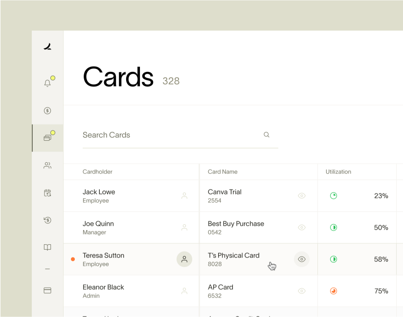Click the Admin role under Eleanor Black
The width and height of the screenshot is (403, 317).
pyautogui.click(x=91, y=296)
